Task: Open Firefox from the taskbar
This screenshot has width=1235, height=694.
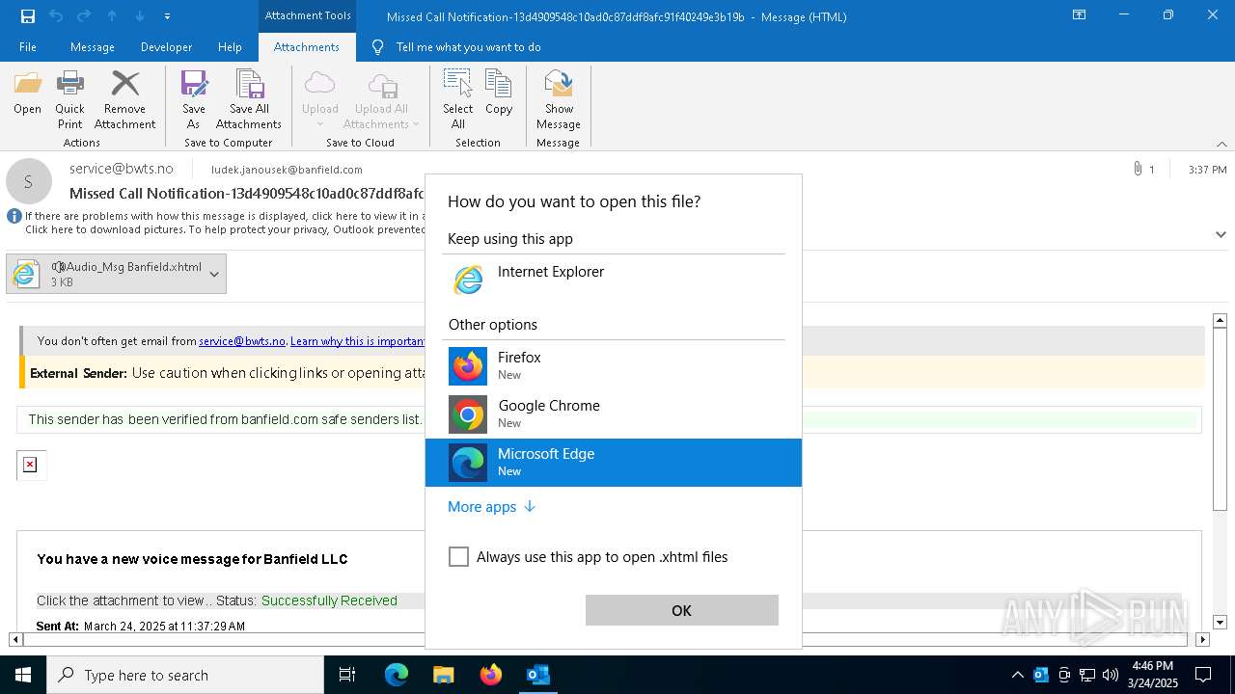Action: coord(491,675)
